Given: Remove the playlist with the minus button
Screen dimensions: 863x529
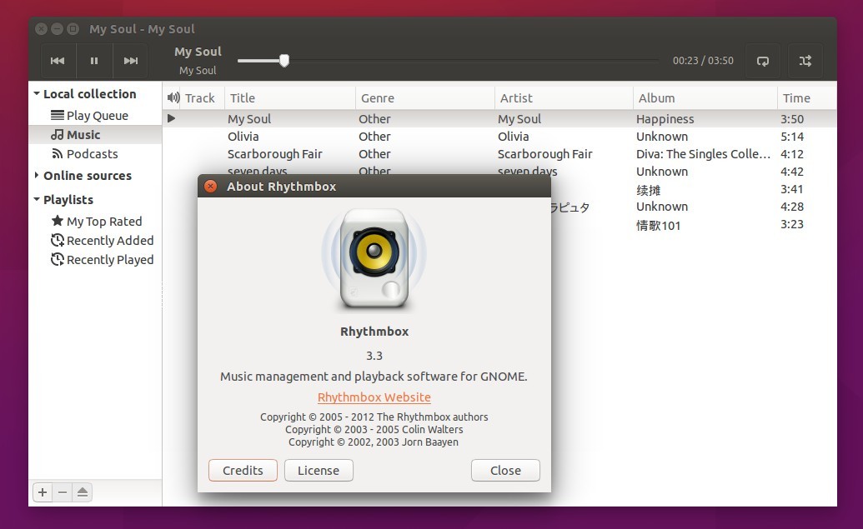Looking at the screenshot, I should point(63,492).
